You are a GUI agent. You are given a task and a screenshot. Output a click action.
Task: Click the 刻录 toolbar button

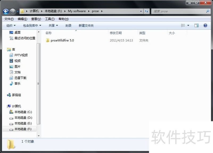(x=68, y=25)
